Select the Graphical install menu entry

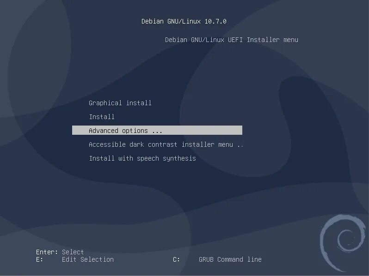(x=120, y=103)
